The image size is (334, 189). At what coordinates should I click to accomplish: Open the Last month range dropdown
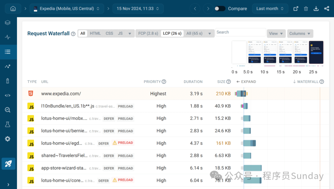(270, 9)
